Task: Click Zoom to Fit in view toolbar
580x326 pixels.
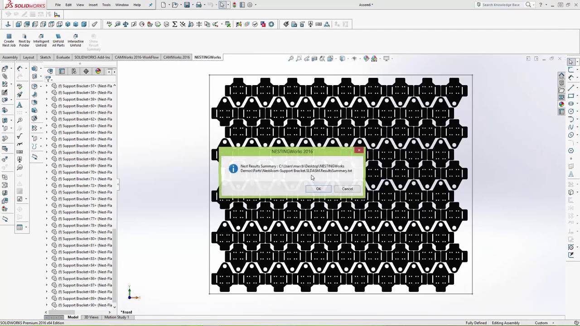Action: (291, 58)
